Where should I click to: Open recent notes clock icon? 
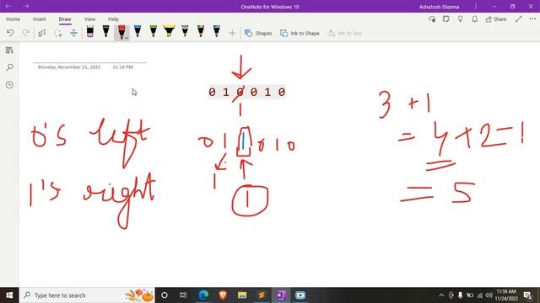[x=9, y=84]
